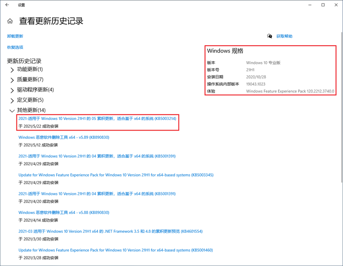This screenshot has width=343, height=266.
Task: Select OS build value 19043.1023
Action: point(256,84)
